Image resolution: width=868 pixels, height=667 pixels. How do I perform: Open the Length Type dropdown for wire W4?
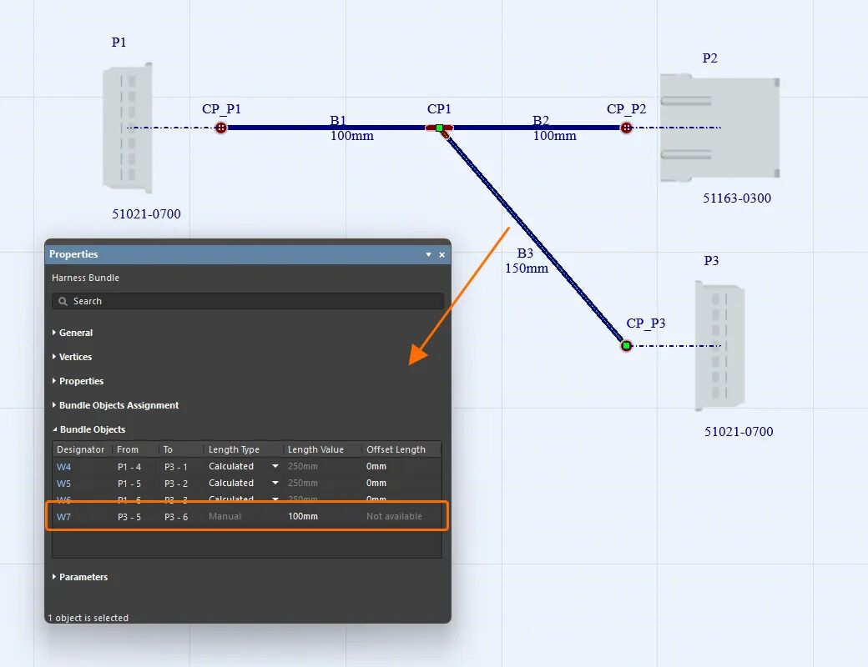(x=275, y=466)
